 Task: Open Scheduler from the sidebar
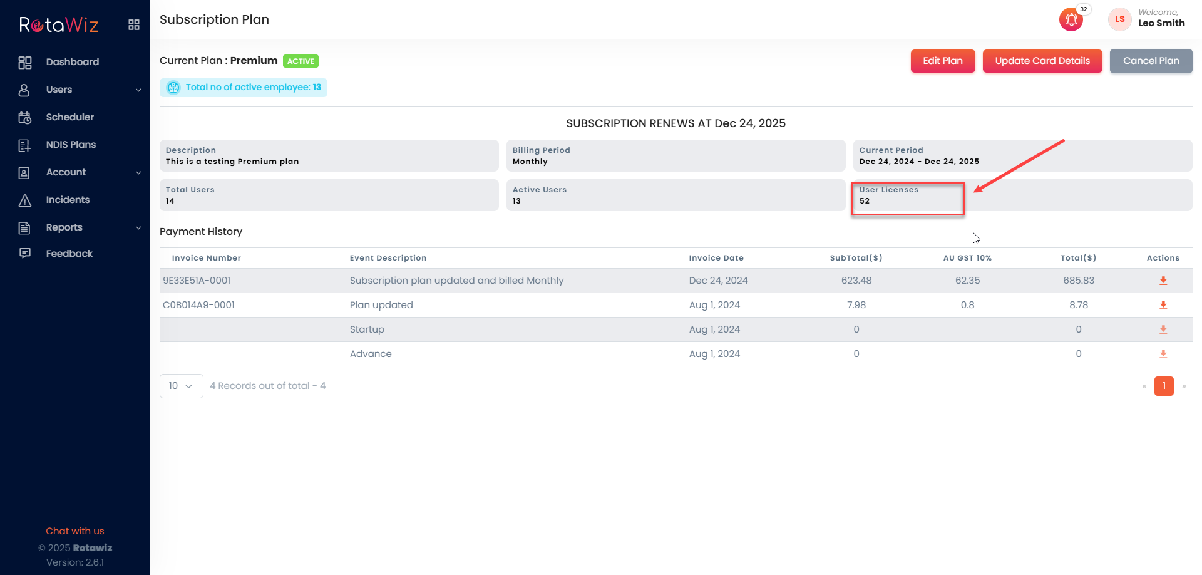[x=69, y=117]
